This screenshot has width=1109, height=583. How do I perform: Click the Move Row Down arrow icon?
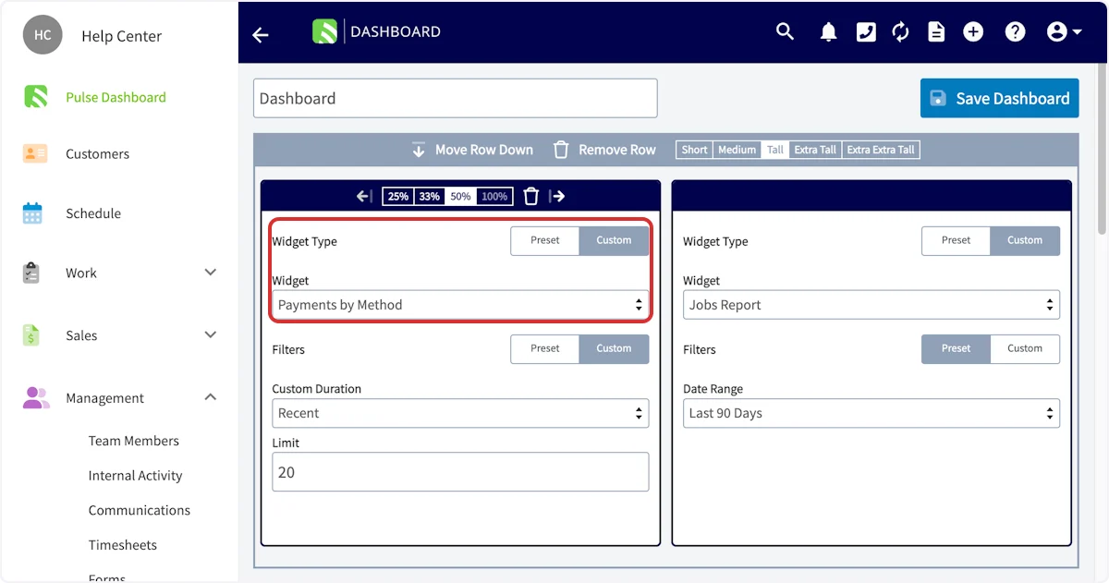[x=419, y=150]
